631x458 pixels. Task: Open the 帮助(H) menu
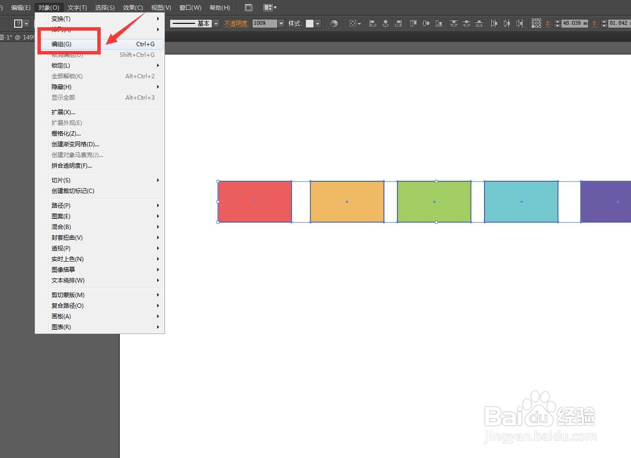tap(219, 8)
